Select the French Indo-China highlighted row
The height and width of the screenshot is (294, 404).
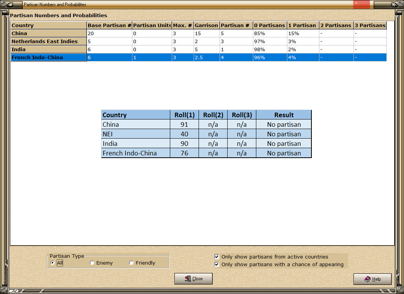[199, 57]
